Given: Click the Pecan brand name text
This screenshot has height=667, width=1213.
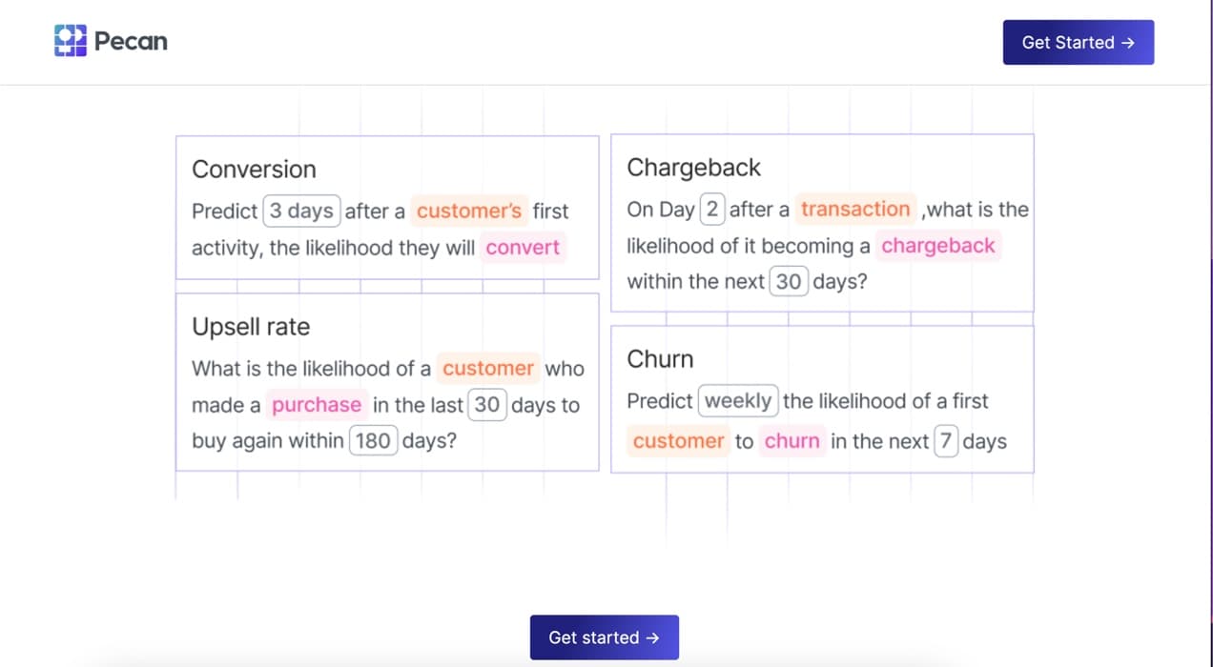Looking at the screenshot, I should (x=131, y=41).
